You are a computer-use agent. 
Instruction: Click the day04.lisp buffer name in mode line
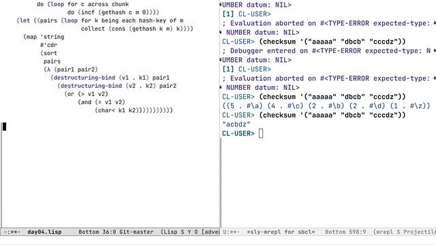[44, 232]
